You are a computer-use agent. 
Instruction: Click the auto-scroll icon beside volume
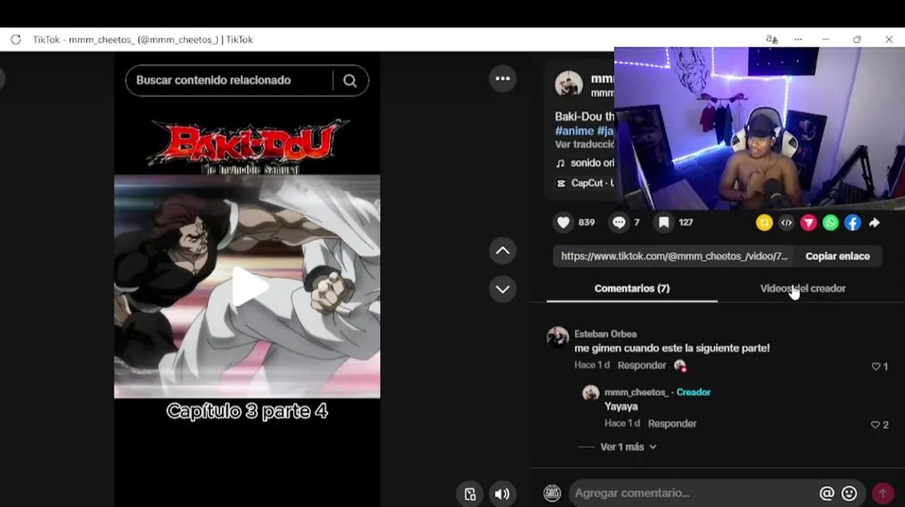470,494
